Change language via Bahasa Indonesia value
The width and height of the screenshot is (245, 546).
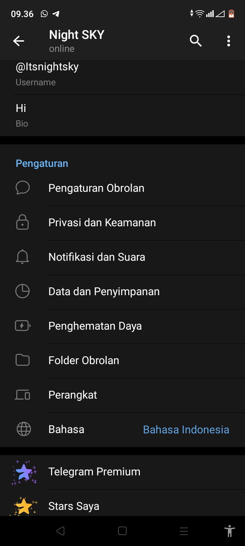[186, 430]
